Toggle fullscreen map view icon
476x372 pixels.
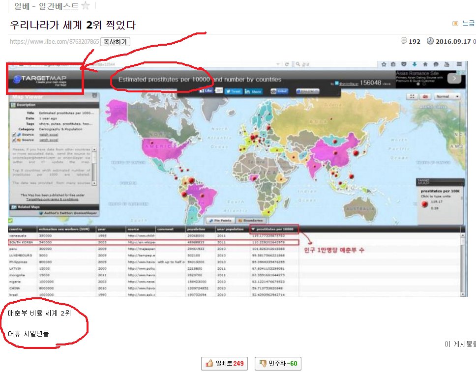[412, 96]
